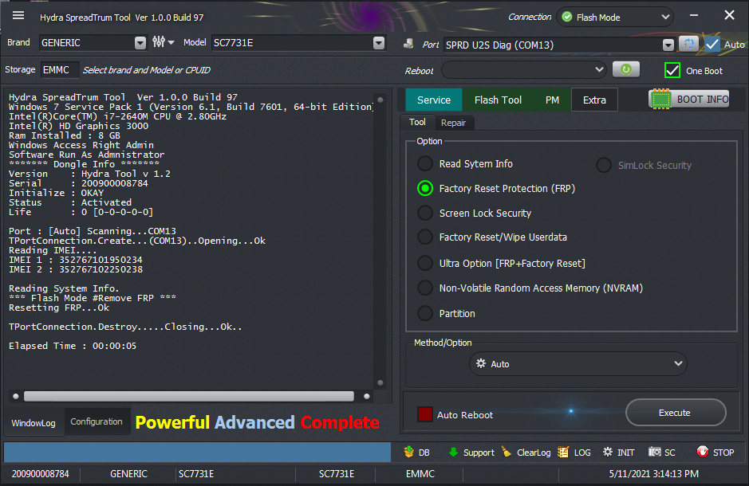
Task: Click the Elapsed Time line in log
Action: point(73,345)
